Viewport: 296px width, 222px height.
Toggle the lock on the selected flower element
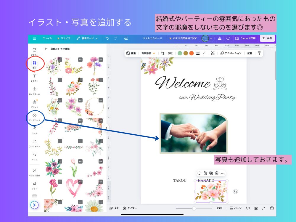(x=205, y=173)
